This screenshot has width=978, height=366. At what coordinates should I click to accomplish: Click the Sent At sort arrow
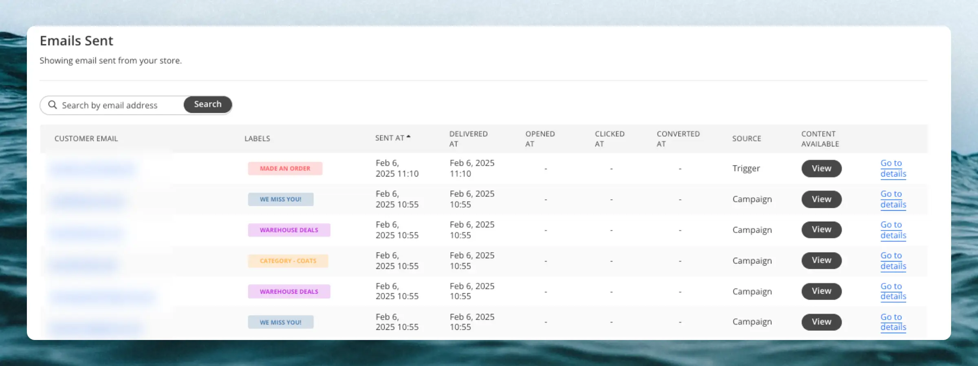point(408,137)
